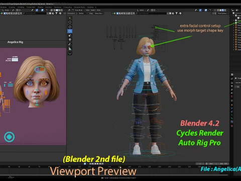Open the Output properties tab
This screenshot has width=241, height=181.
[232, 86]
